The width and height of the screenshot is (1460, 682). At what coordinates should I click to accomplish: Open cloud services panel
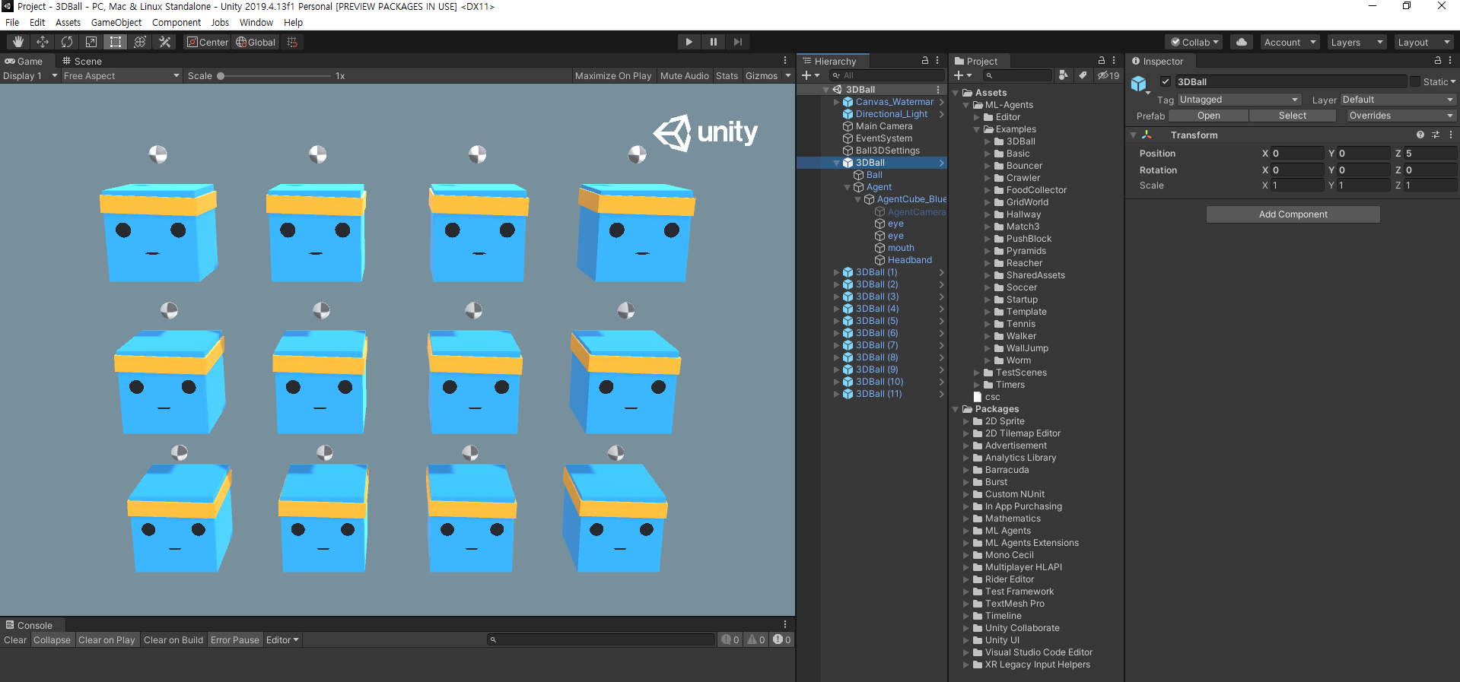(1242, 42)
